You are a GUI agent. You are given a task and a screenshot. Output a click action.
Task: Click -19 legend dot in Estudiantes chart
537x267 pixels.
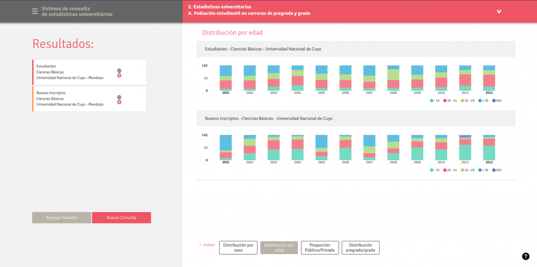[x=431, y=101]
